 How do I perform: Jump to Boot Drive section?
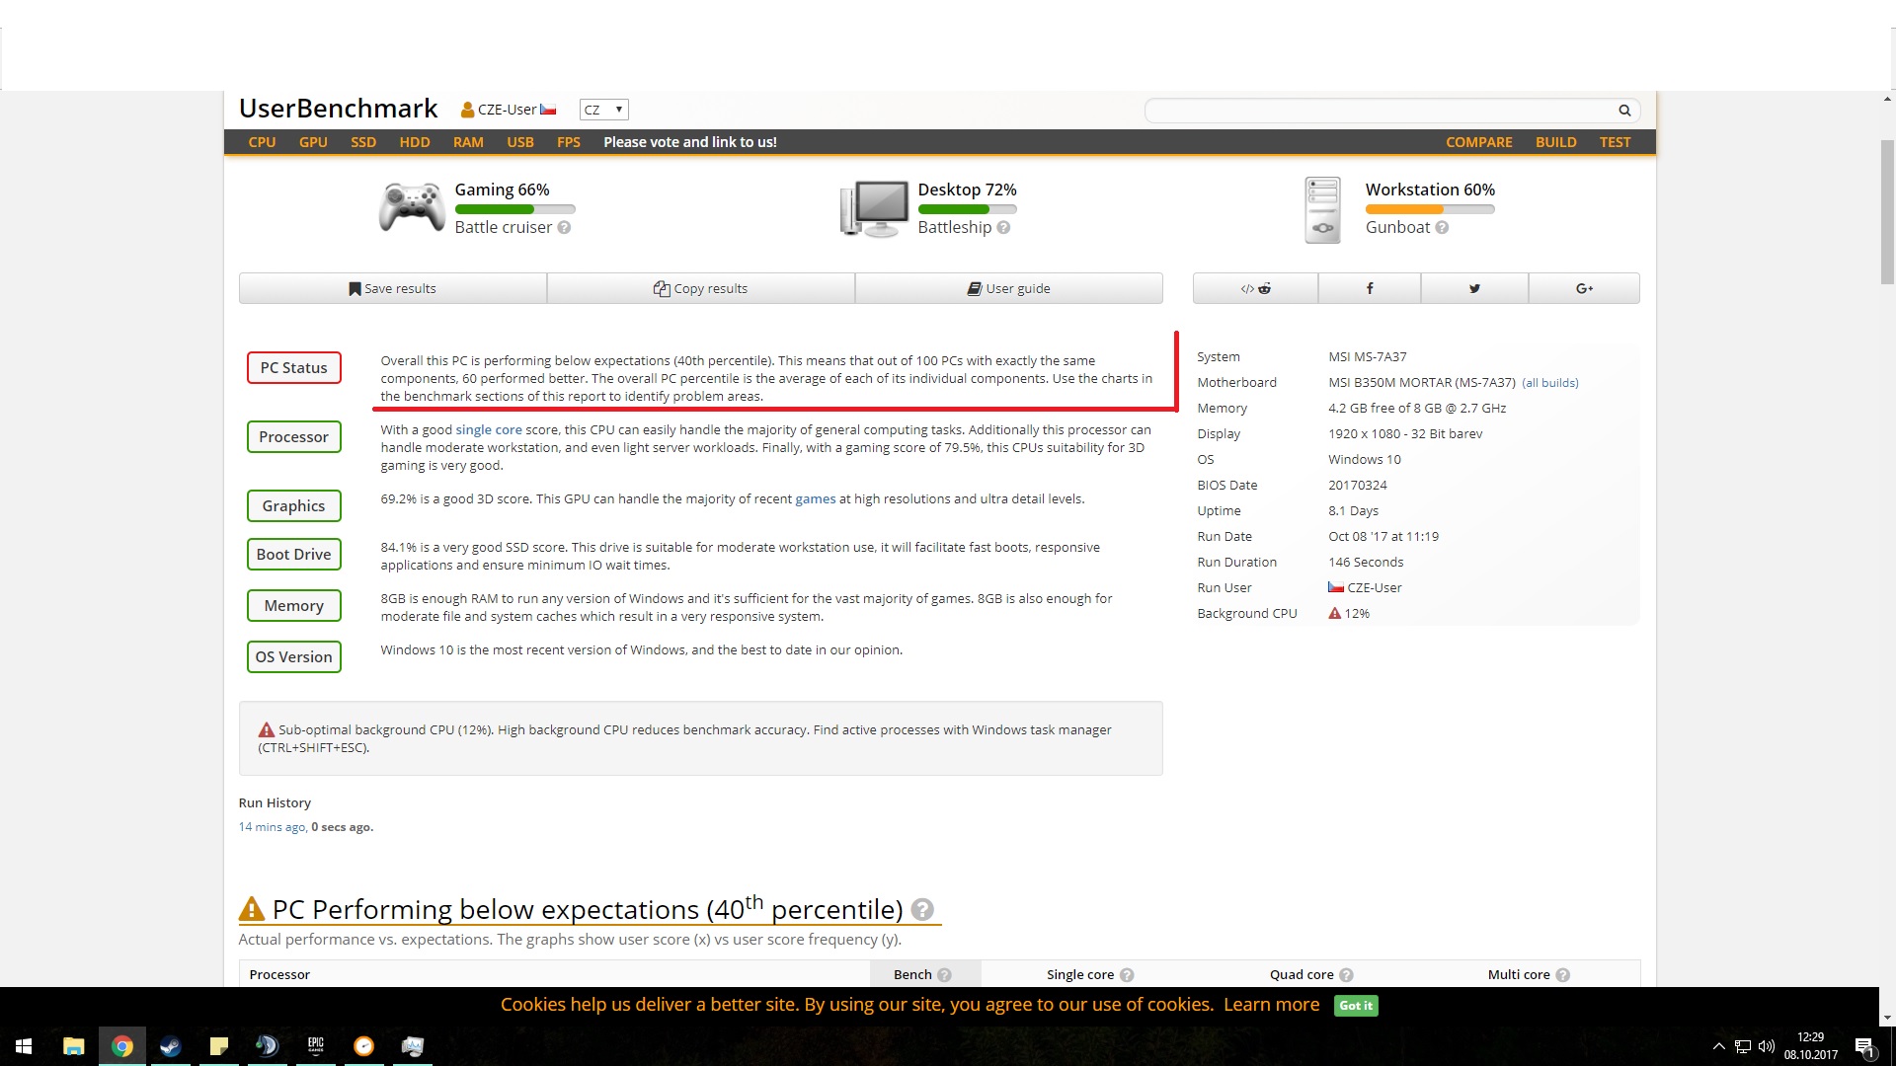pyautogui.click(x=293, y=555)
